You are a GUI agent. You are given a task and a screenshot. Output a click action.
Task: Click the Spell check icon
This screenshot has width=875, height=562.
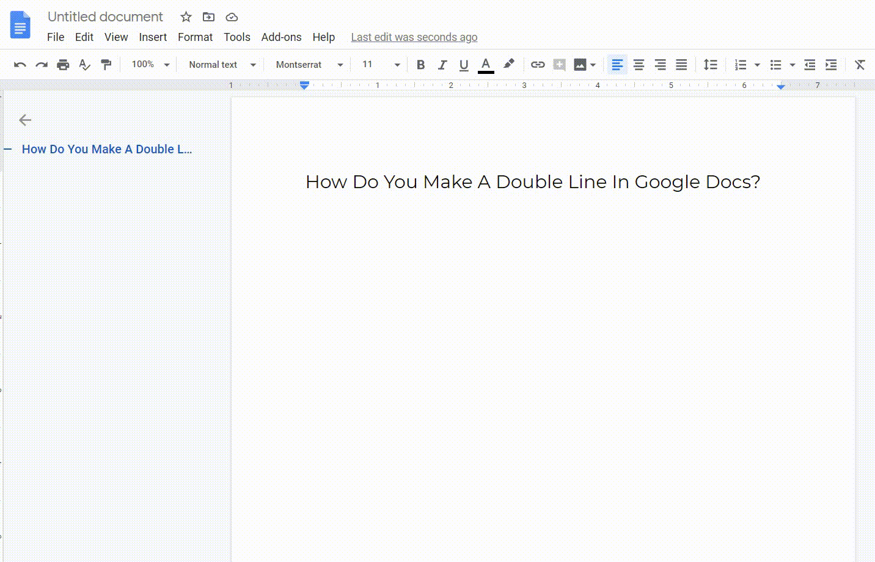[85, 65]
